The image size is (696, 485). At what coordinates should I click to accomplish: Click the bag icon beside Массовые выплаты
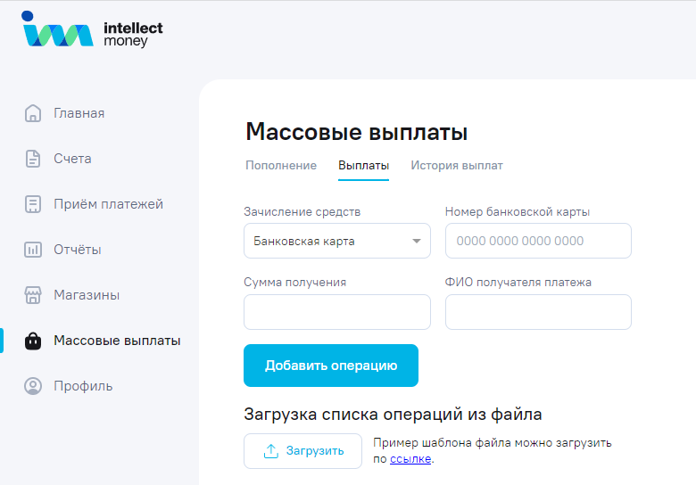[x=33, y=341]
